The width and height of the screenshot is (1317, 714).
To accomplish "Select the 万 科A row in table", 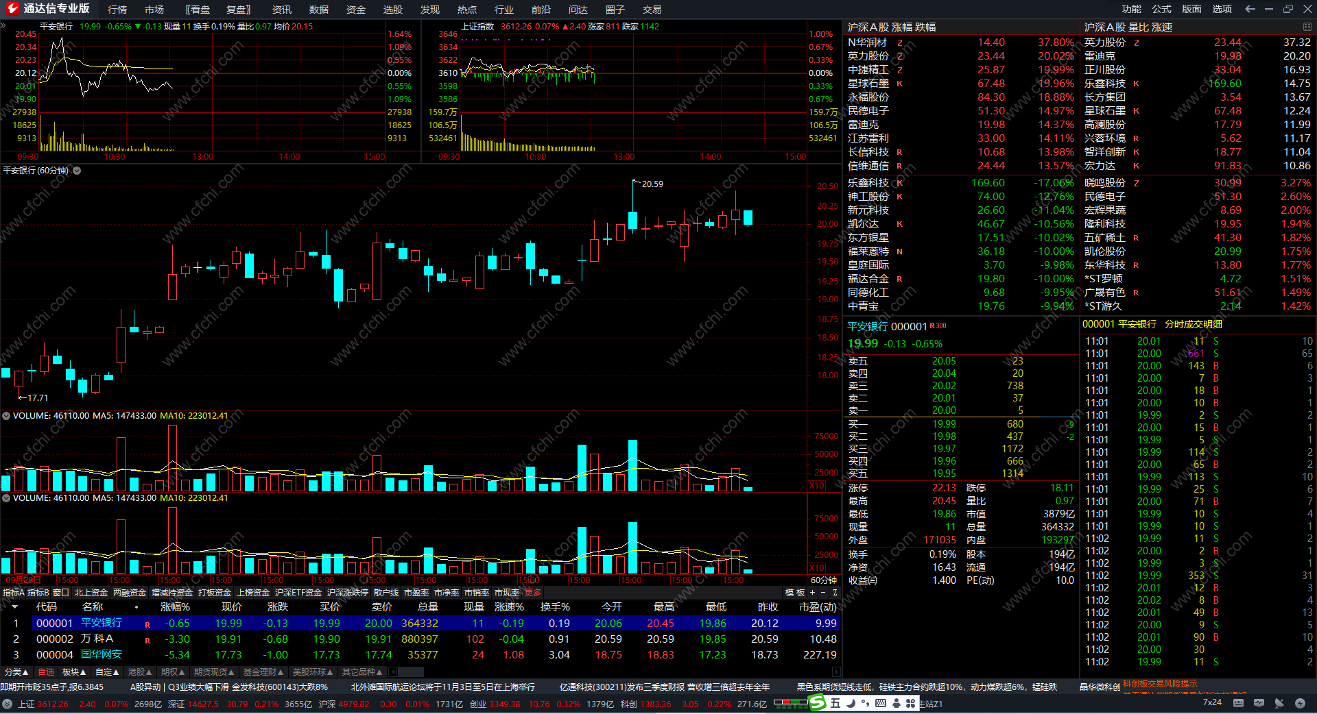I will click(420, 639).
